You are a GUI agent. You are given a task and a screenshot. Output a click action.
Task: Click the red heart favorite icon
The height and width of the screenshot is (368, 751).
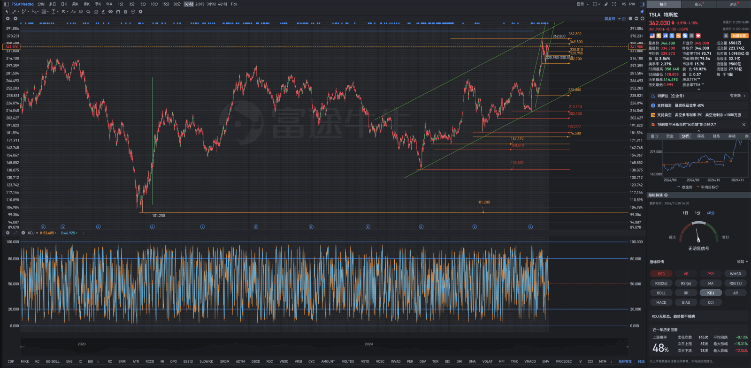pyautogui.click(x=698, y=36)
